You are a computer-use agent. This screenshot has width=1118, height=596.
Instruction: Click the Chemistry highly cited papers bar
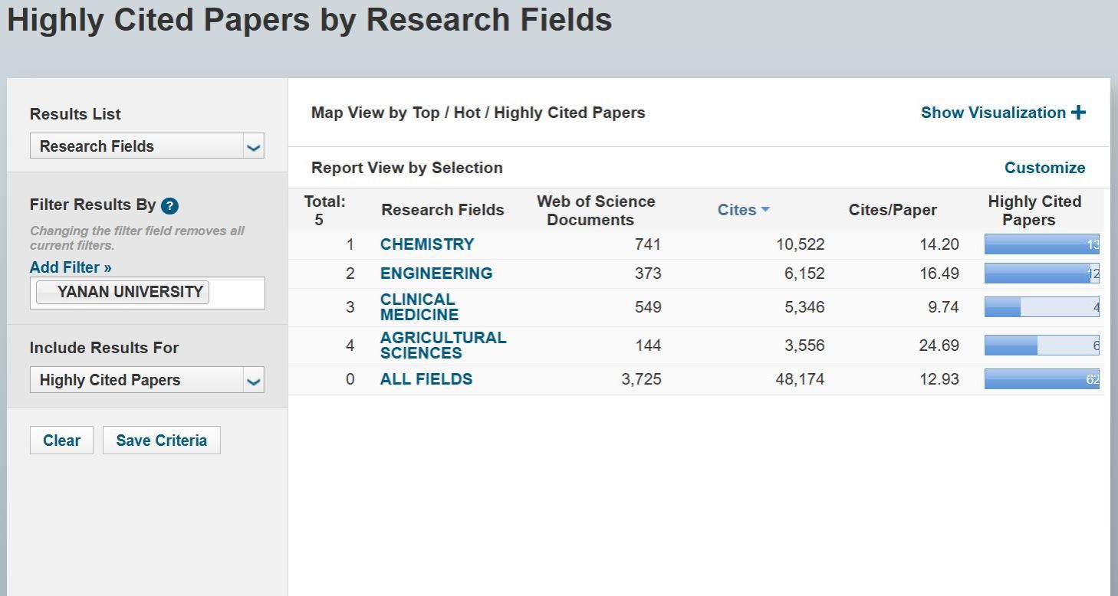pos(1041,244)
